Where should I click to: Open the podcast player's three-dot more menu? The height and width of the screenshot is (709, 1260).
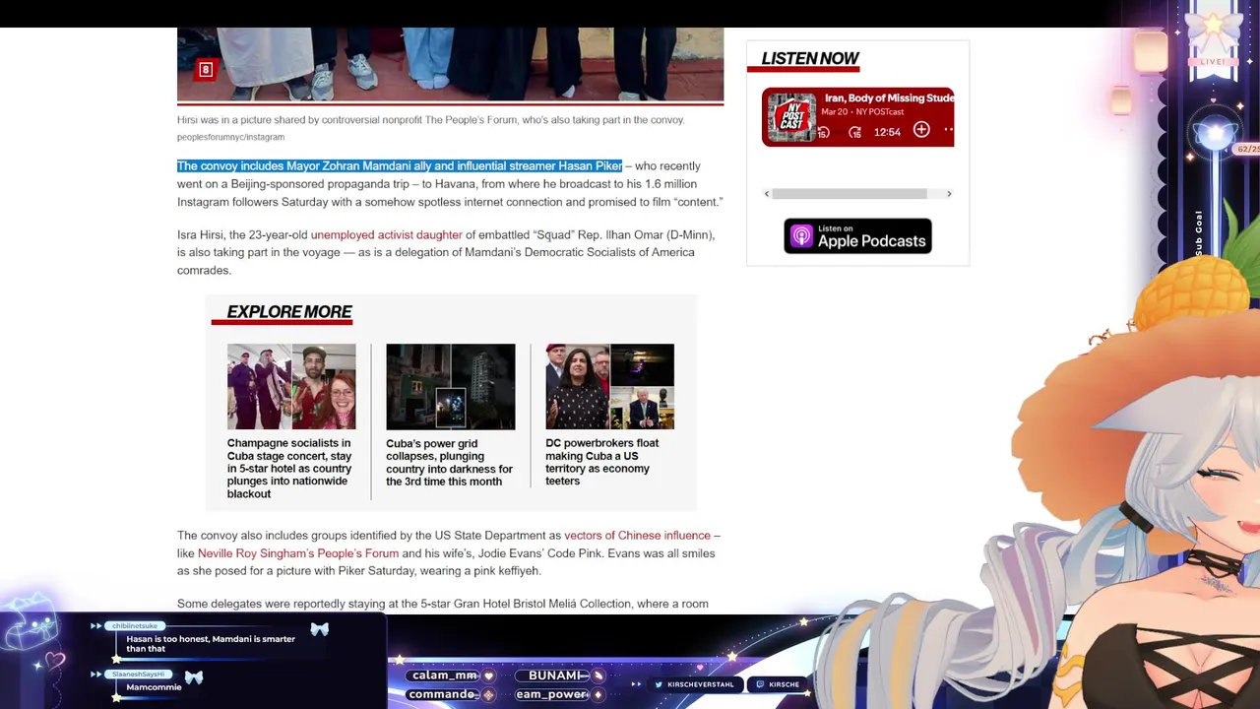pyautogui.click(x=948, y=130)
